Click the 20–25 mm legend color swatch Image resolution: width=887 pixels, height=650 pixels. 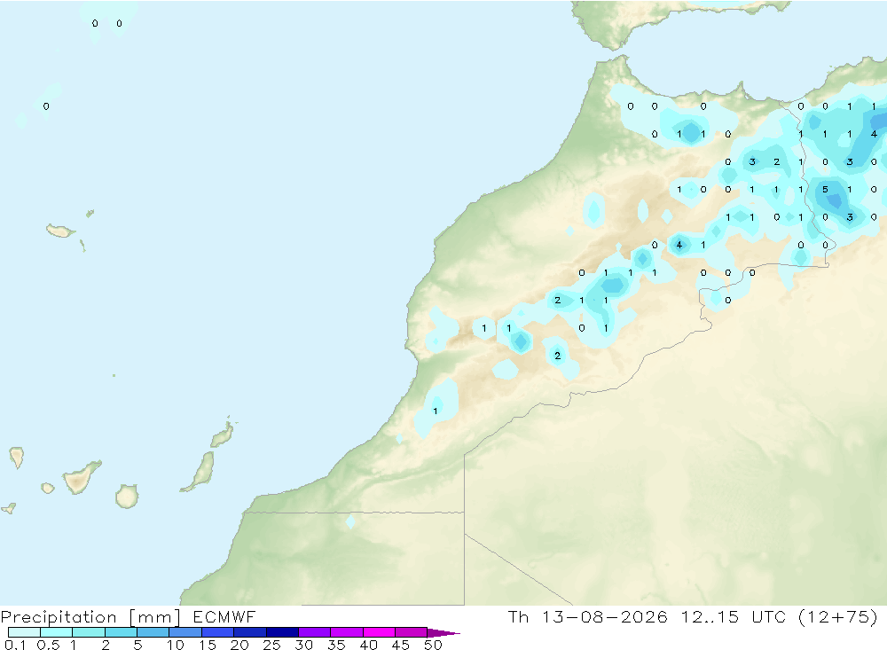point(249,632)
